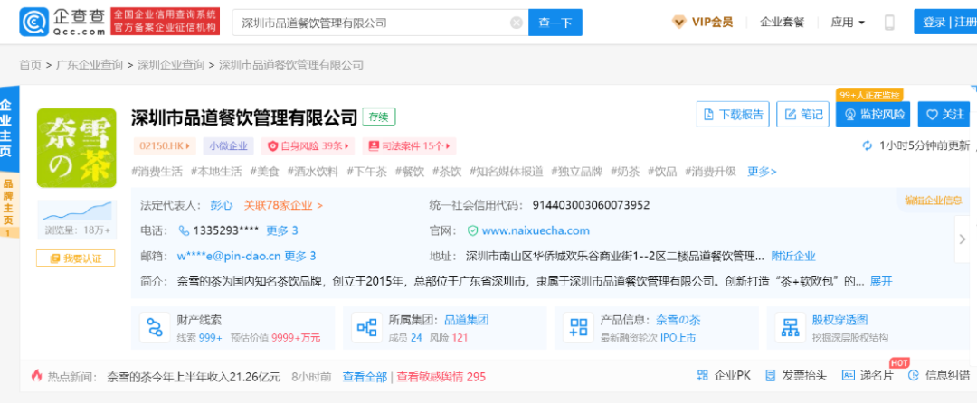Image resolution: width=977 pixels, height=403 pixels.
Task: Open 关联78家企业 link
Action: click(283, 205)
